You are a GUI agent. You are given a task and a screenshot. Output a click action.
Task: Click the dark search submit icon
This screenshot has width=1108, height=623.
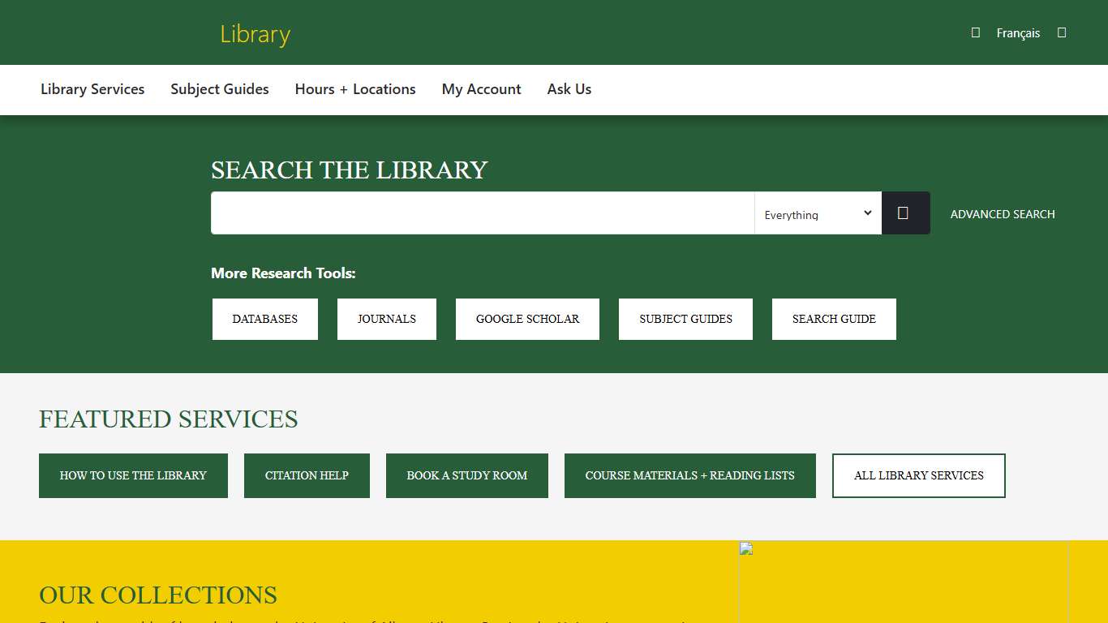905,213
